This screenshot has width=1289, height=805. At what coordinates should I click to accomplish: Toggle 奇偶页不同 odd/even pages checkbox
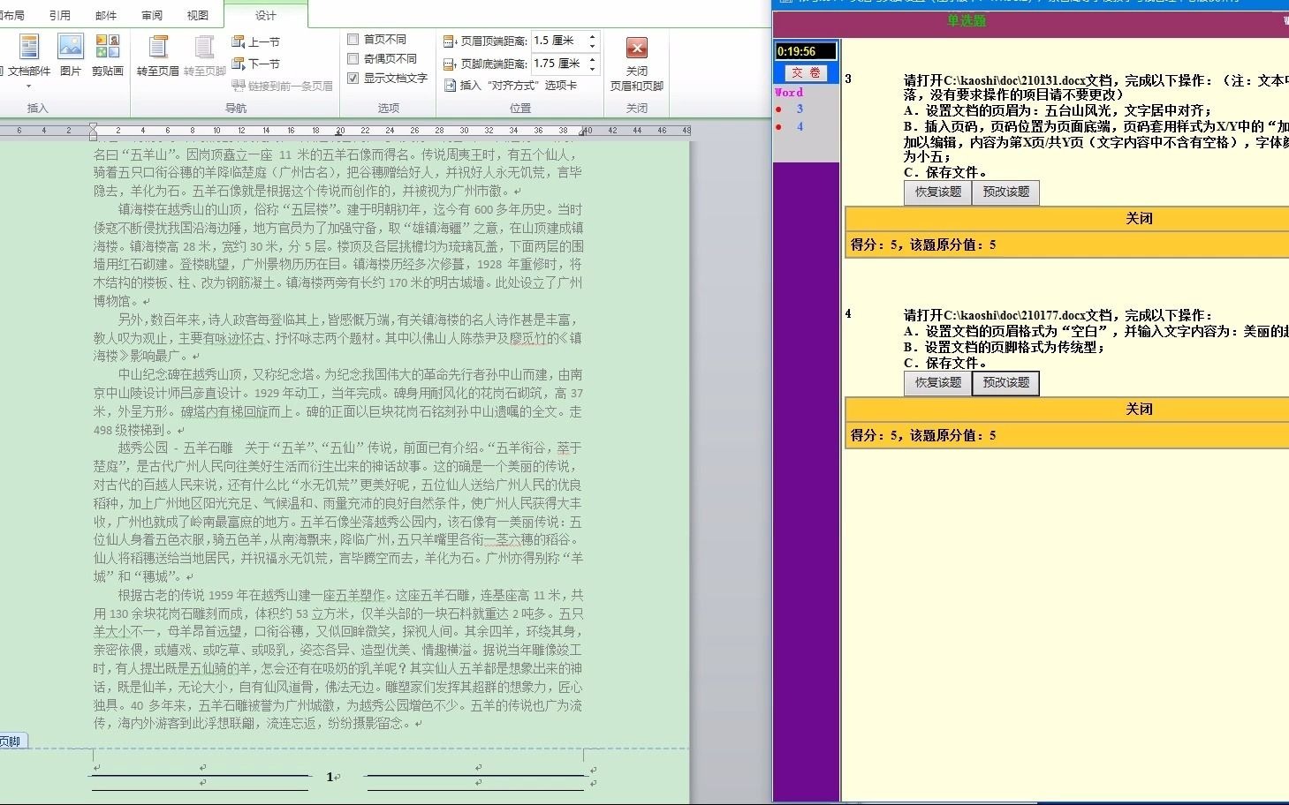(x=353, y=58)
